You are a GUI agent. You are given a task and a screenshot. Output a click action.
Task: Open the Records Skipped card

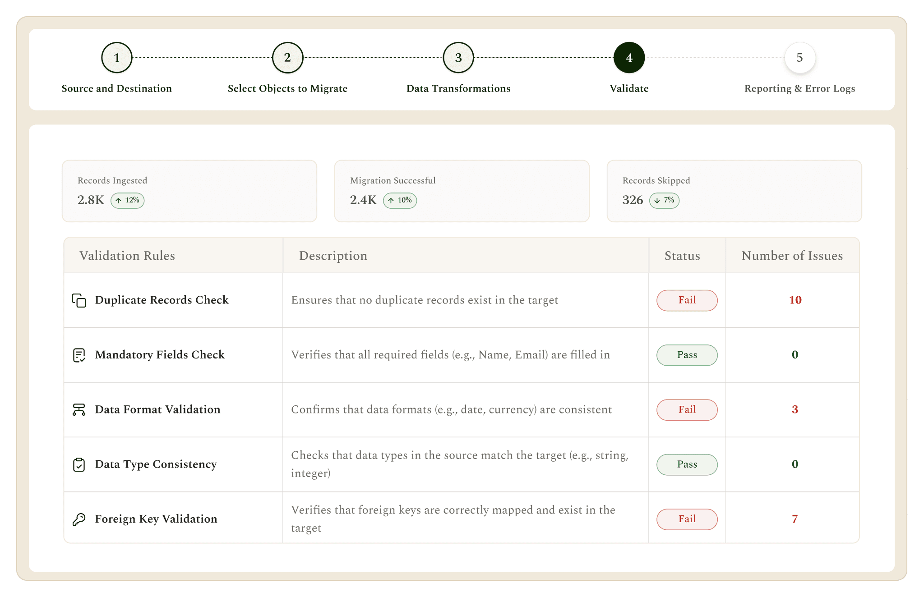pos(735,191)
